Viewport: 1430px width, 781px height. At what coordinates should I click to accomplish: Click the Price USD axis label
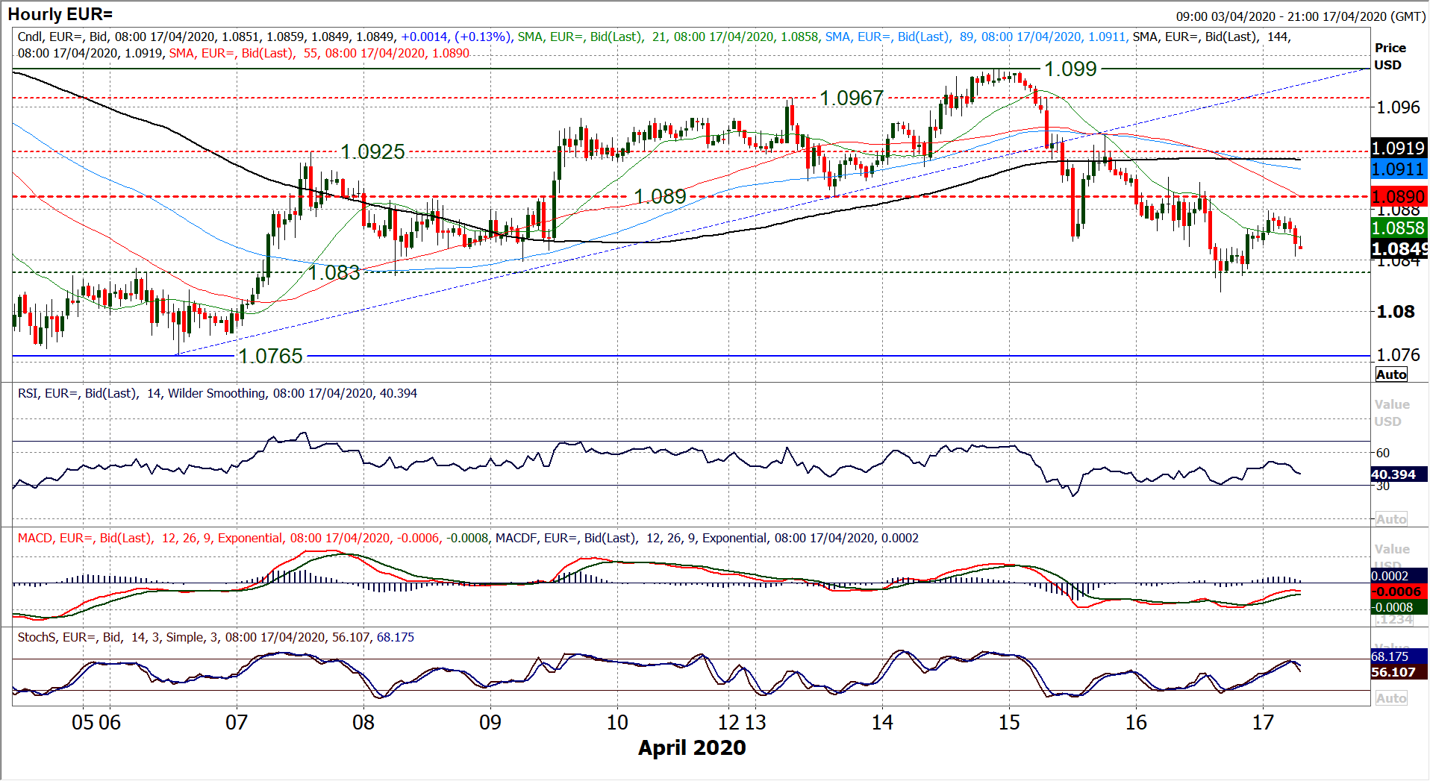[1390, 56]
